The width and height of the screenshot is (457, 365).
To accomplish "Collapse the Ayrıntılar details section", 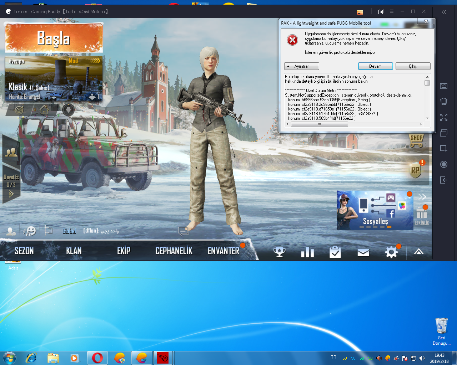I will coord(302,66).
